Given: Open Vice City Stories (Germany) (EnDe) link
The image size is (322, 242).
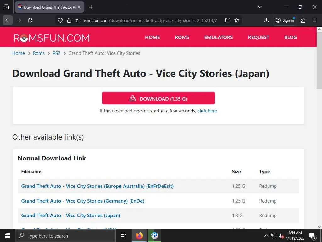Looking at the screenshot, I should point(83,201).
